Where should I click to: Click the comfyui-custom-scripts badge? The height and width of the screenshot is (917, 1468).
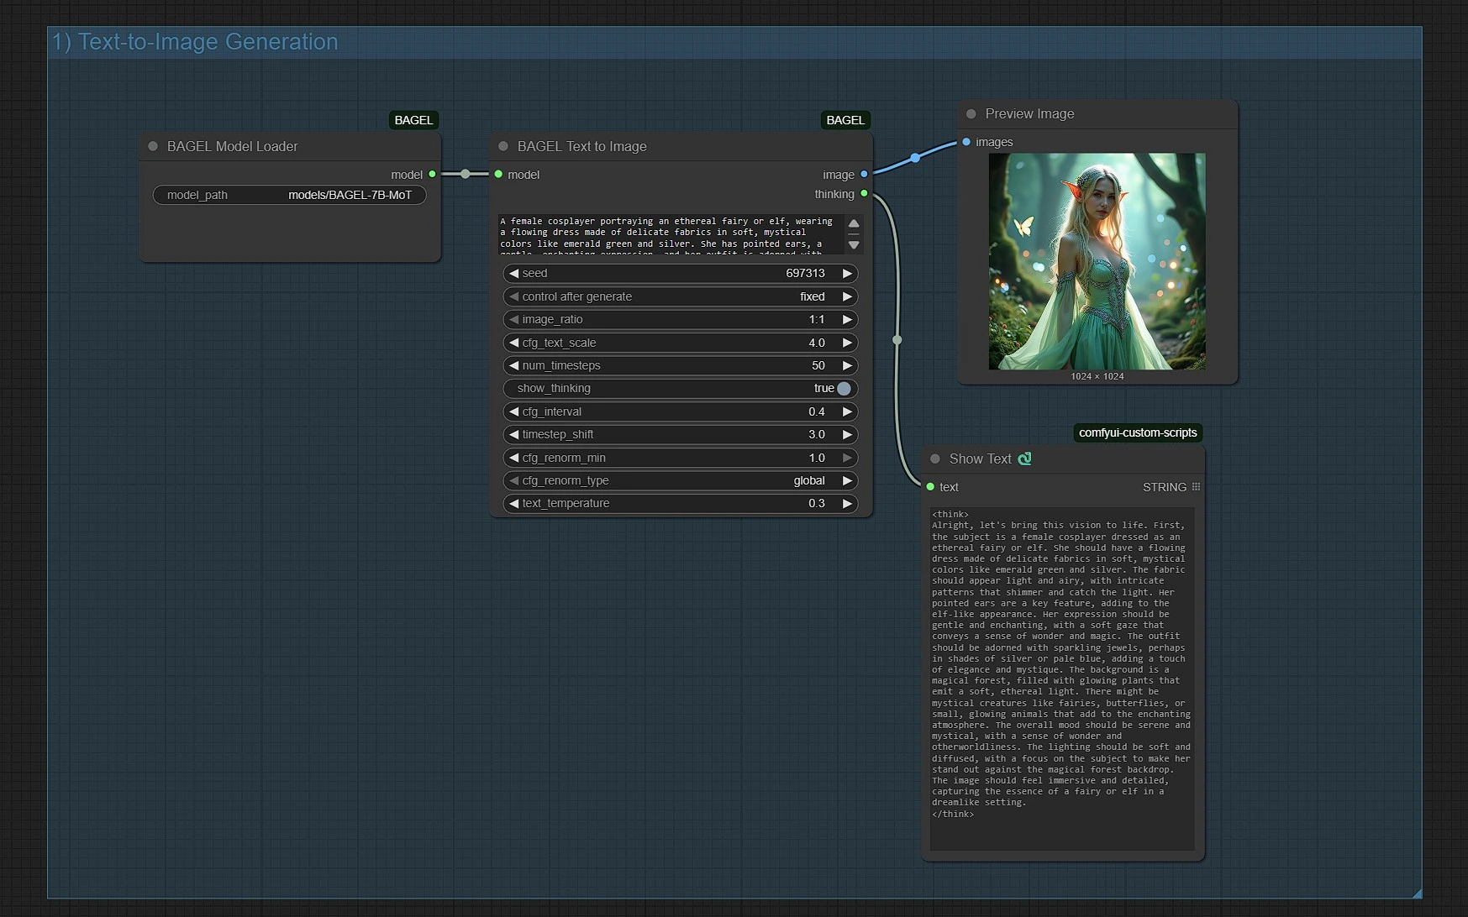(x=1138, y=432)
